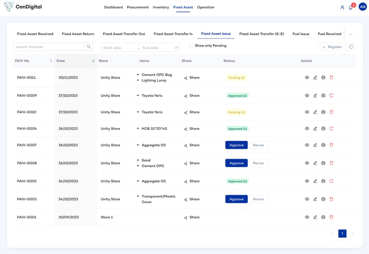Click Approved (1) status of FAIV-0004
Viewport: 369px width, 254px height.
pos(237,129)
